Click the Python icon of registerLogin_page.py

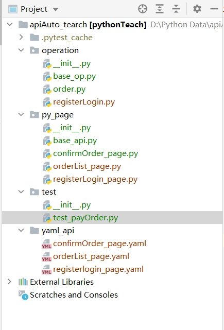[x=47, y=179]
